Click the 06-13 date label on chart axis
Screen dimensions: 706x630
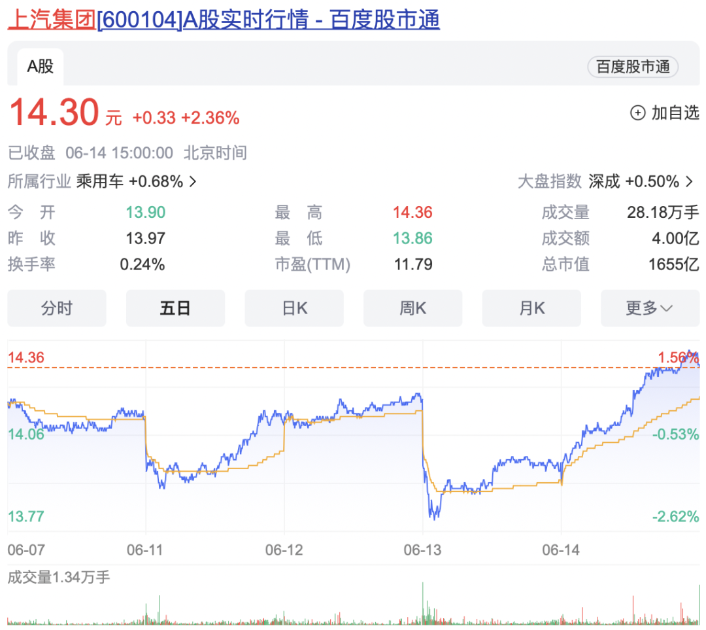422,550
